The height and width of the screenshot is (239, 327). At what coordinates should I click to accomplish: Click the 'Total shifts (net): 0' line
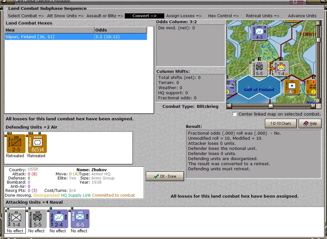[x=179, y=78]
